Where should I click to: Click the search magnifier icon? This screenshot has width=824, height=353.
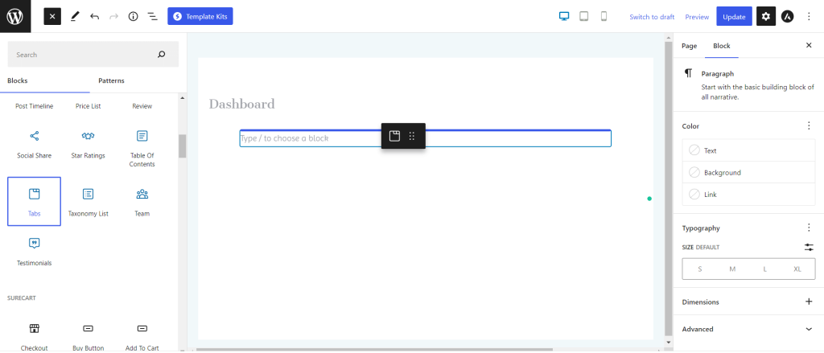point(161,54)
